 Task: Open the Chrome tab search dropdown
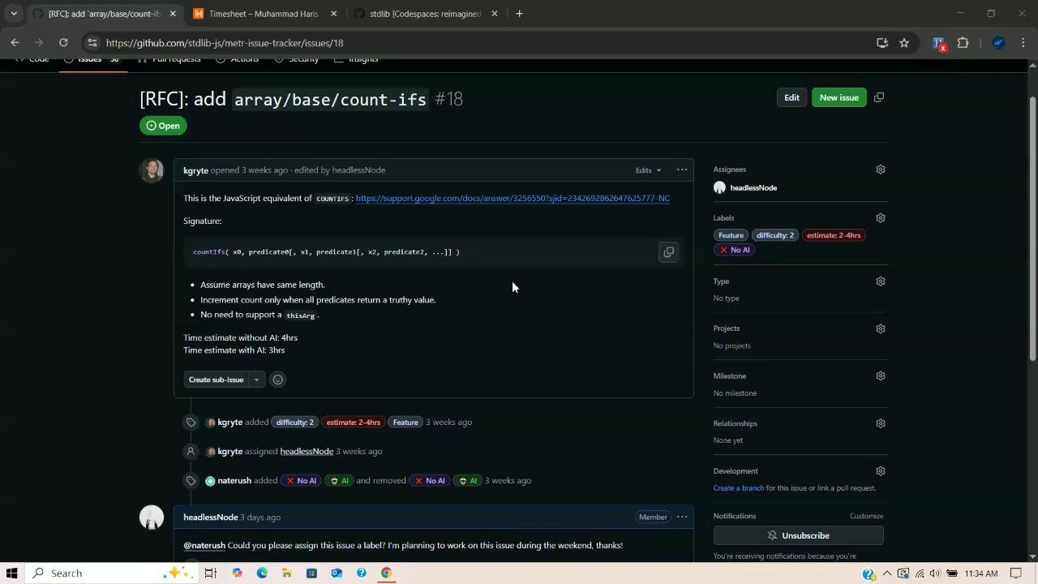[x=13, y=14]
